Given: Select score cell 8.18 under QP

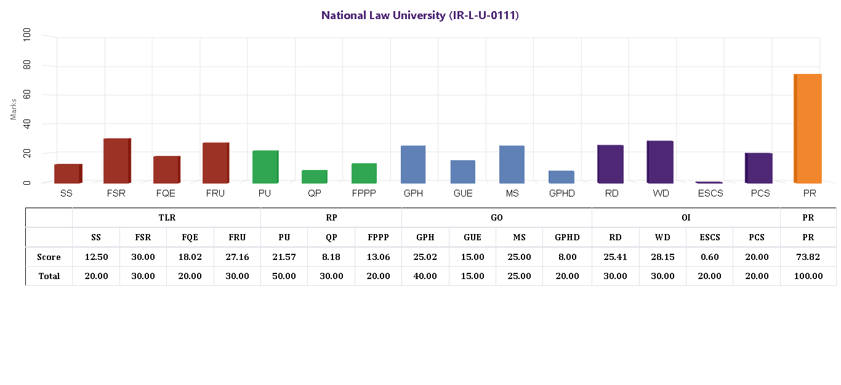Looking at the screenshot, I should pos(331,257).
